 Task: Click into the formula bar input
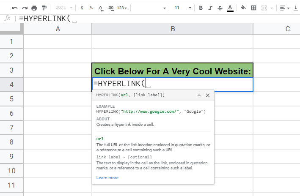[x=159, y=19]
